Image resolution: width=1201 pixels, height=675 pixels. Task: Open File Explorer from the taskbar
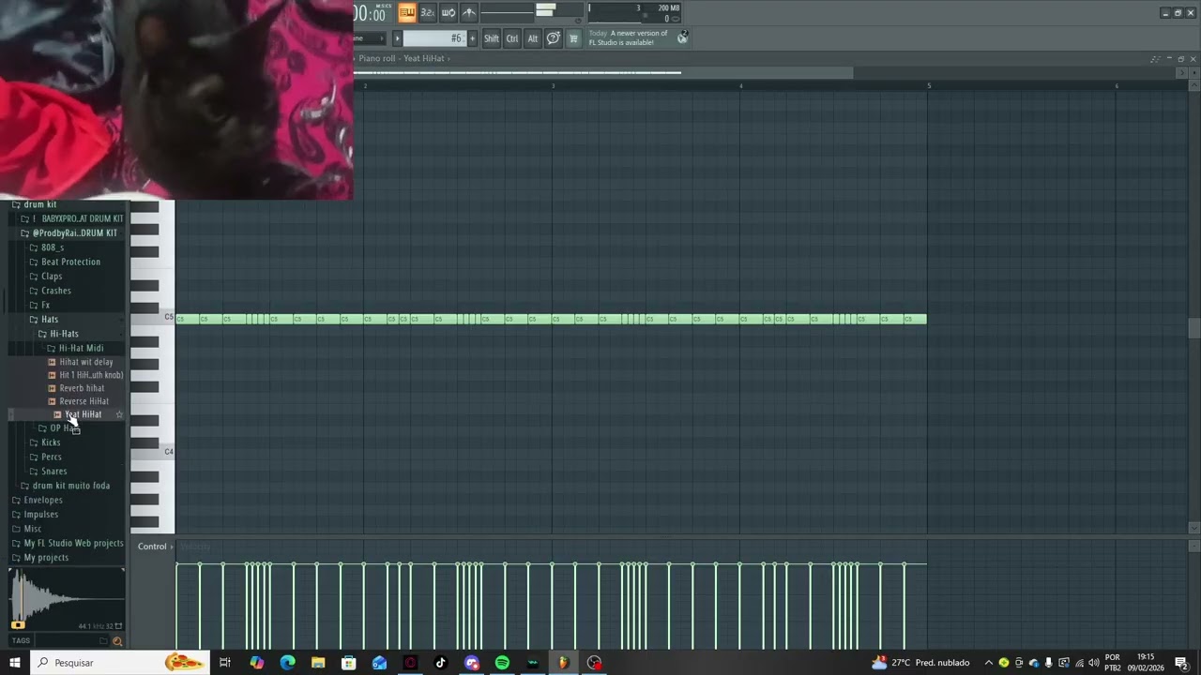tap(318, 663)
